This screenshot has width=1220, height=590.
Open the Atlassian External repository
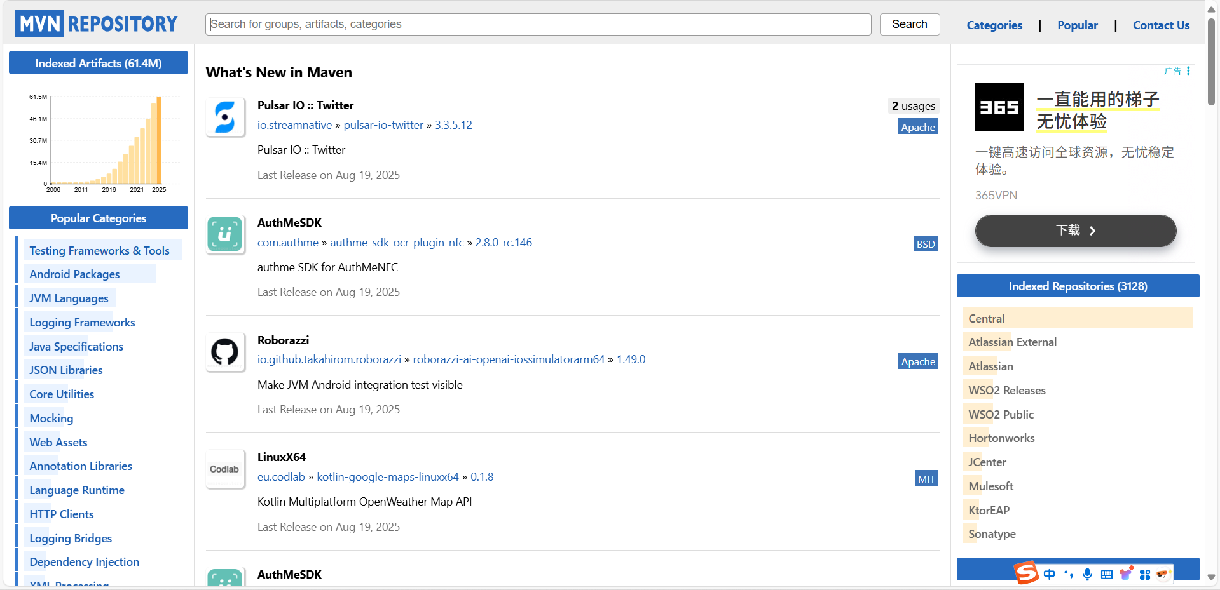tap(1012, 342)
